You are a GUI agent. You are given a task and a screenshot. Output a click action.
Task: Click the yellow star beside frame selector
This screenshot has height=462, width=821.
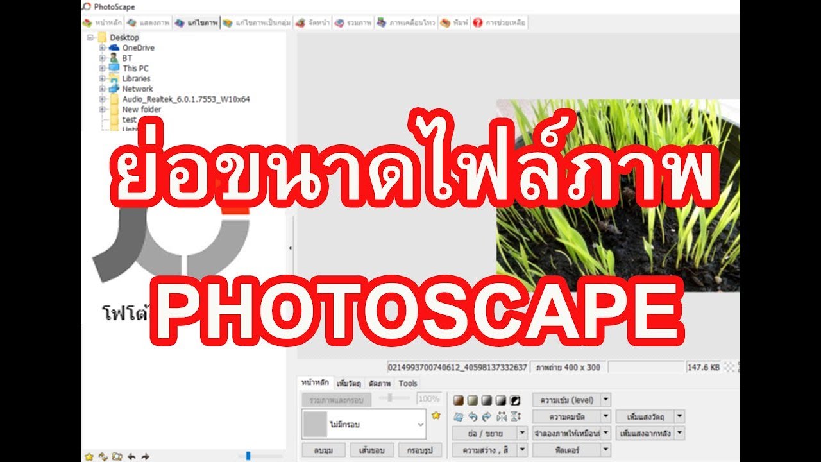(436, 416)
